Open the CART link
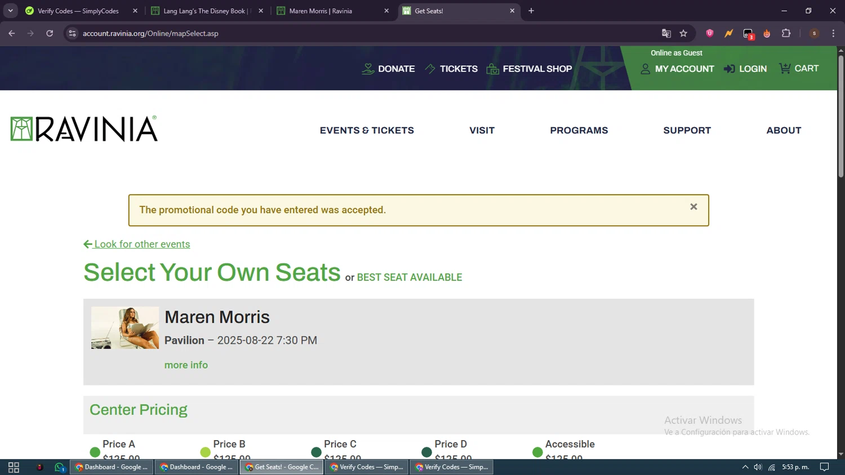Viewport: 845px width, 475px height. point(799,68)
